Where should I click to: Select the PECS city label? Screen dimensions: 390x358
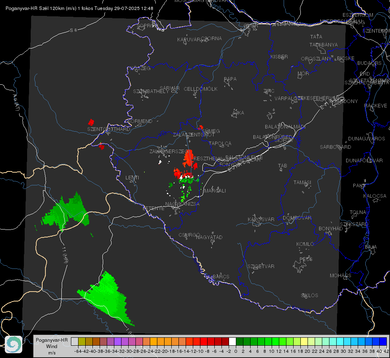pos(306,259)
